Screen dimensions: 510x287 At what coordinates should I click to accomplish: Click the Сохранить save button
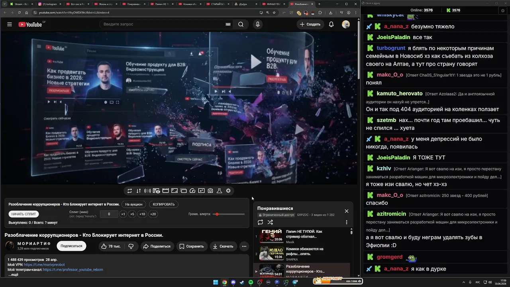(x=192, y=246)
